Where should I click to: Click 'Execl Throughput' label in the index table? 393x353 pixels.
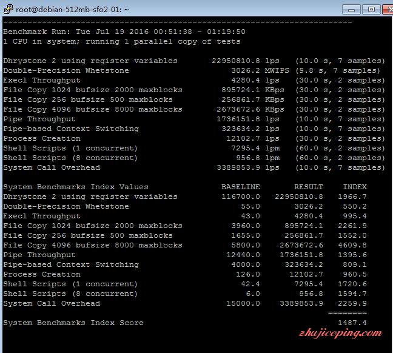(42, 216)
